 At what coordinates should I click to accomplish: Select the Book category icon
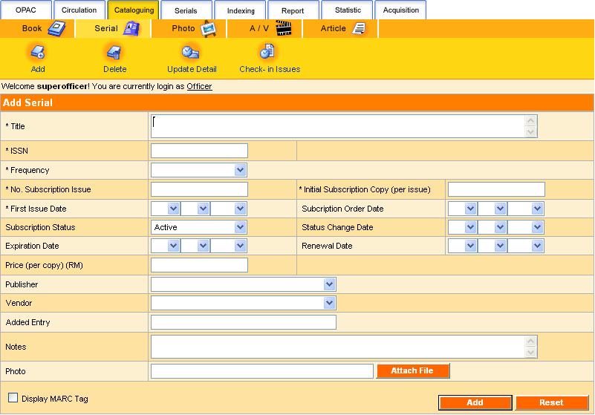pos(57,29)
